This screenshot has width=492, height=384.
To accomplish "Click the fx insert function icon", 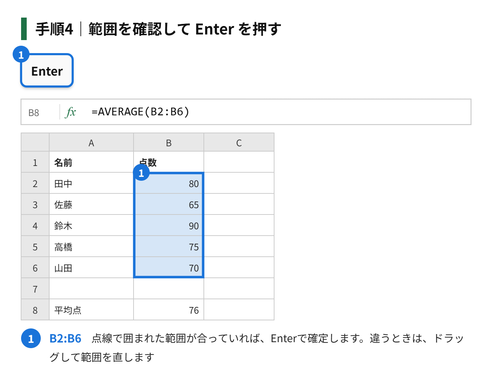I will (x=71, y=112).
